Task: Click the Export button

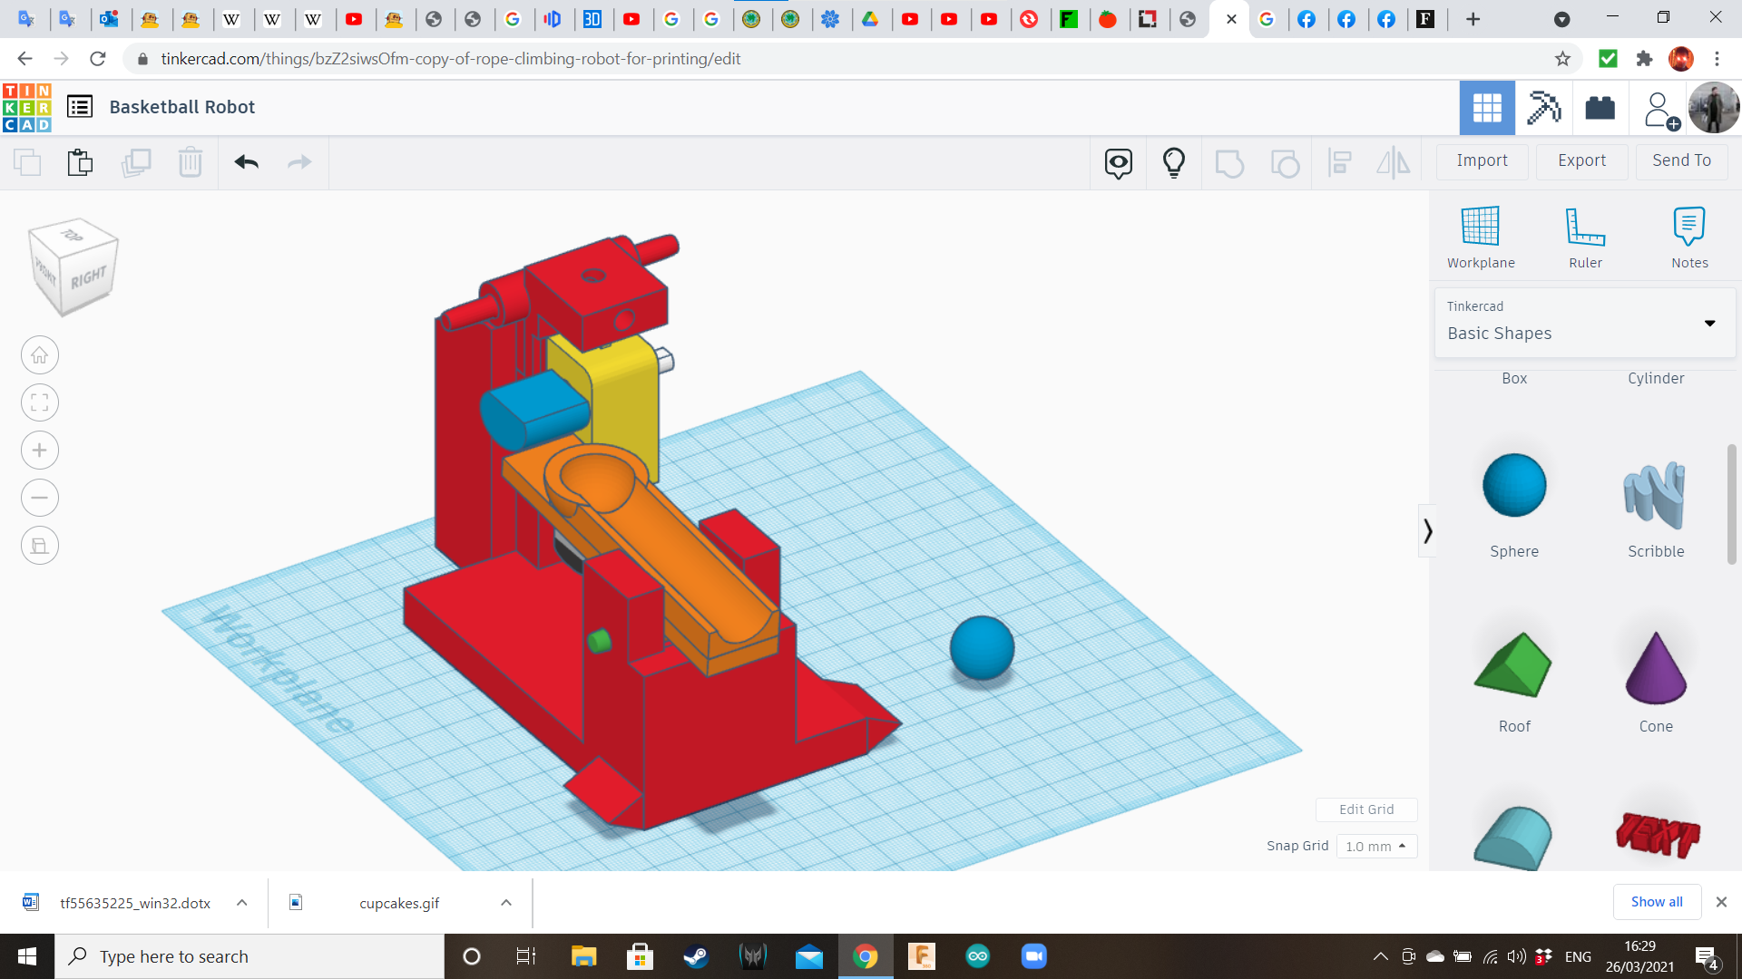Action: (x=1581, y=160)
